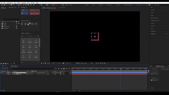Click the Overlord pull-down triangle icon
Viewport: 169px width, 95px height.
[x=25, y=24]
